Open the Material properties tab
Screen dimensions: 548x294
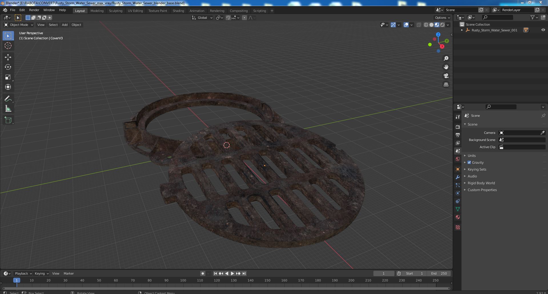pyautogui.click(x=458, y=217)
